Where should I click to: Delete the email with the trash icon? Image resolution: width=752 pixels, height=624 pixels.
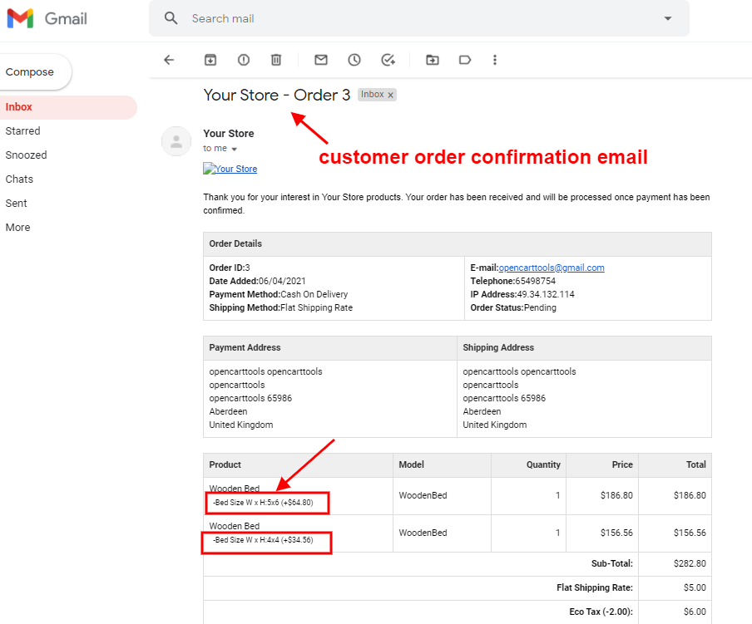(276, 60)
